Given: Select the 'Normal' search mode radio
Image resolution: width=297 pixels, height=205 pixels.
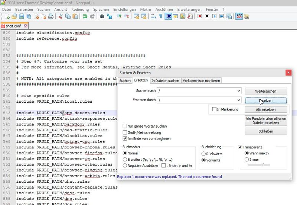Looking at the screenshot, I should (x=125, y=153).
